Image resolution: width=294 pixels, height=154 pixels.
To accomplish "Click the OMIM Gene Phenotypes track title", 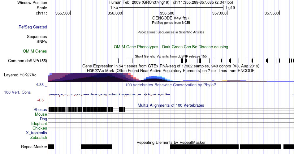I will 171,47.
